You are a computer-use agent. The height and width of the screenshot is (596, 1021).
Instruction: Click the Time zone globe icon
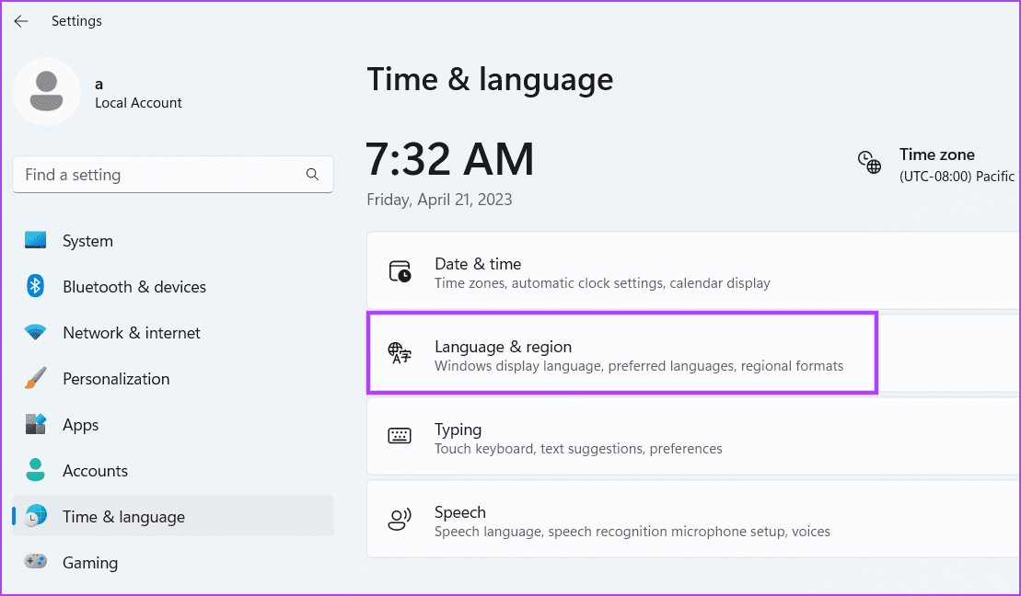pos(869,162)
